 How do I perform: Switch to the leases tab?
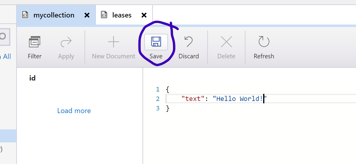tap(124, 15)
